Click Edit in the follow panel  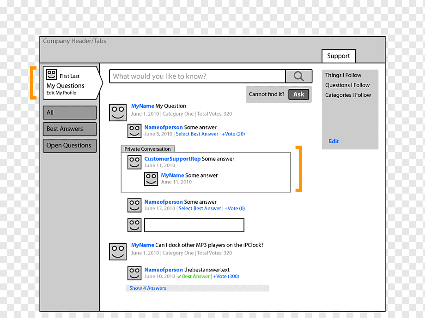[334, 141]
